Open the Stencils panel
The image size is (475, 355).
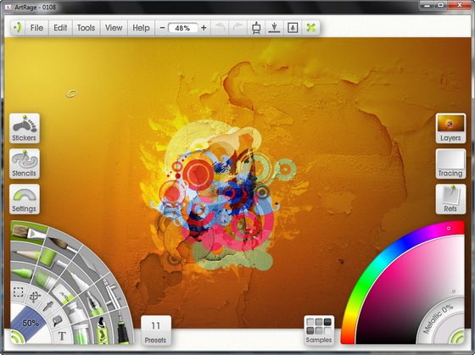click(x=25, y=164)
